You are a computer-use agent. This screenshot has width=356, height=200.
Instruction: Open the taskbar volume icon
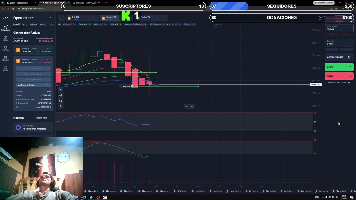point(330,197)
